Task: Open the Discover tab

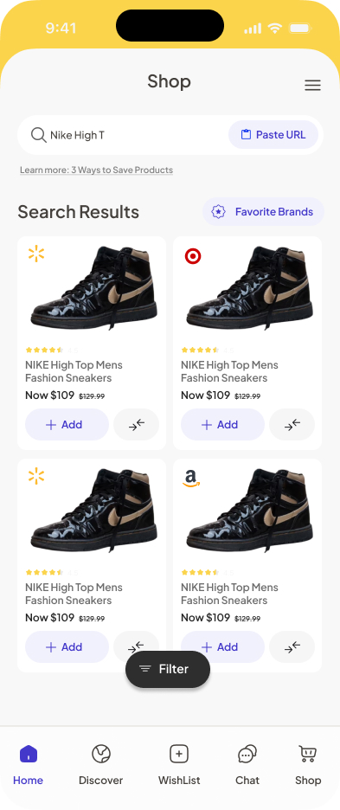Action: (x=100, y=765)
